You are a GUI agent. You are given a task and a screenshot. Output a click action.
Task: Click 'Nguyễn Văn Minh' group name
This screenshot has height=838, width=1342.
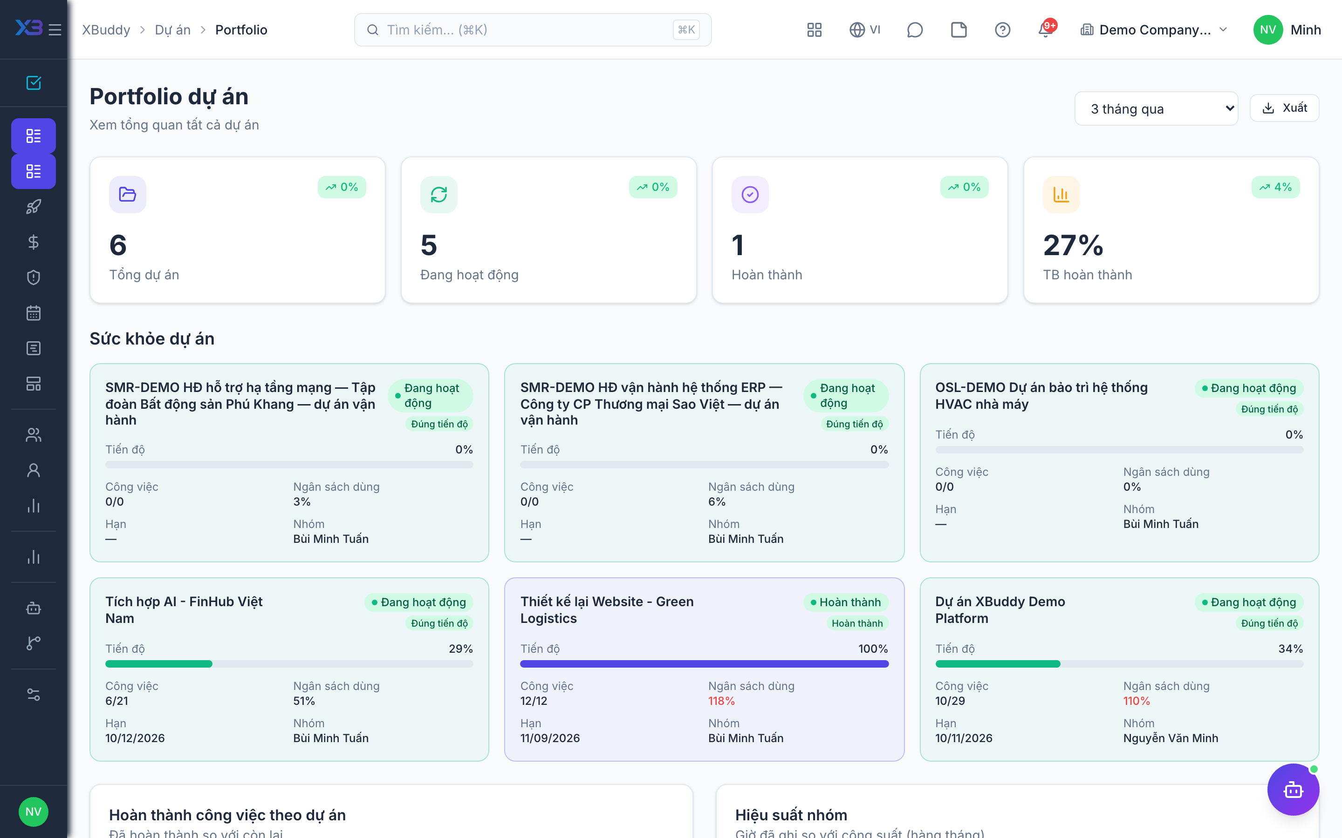[1171, 738]
